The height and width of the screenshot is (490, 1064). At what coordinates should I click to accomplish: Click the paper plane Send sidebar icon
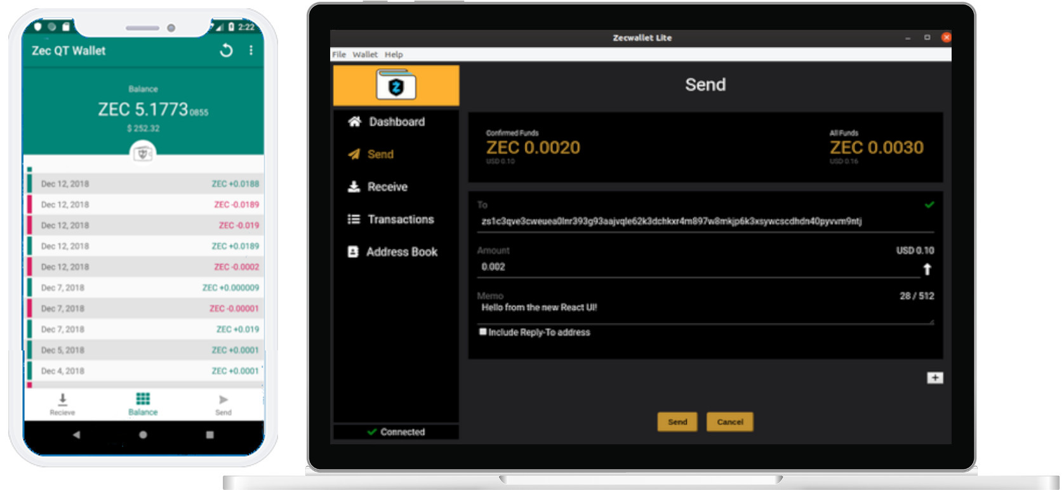point(354,154)
